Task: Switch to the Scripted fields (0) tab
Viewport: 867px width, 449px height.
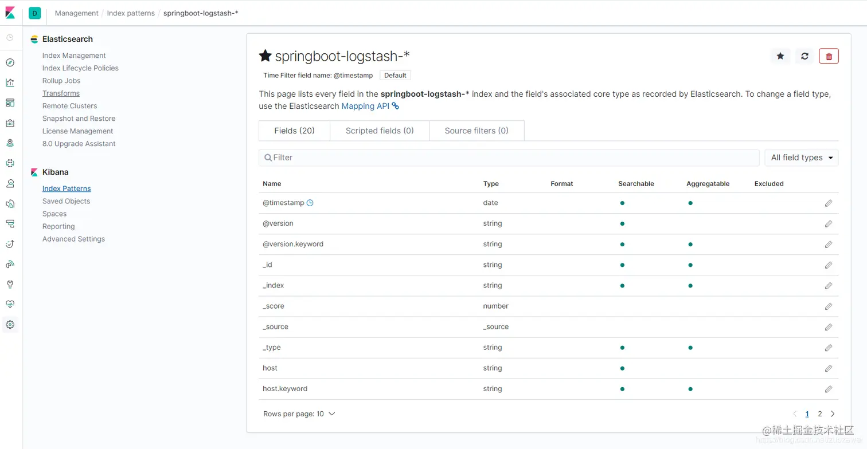Action: 380,131
